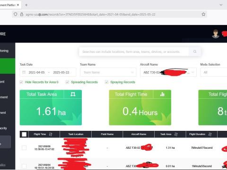Open the user avatar profile menu

[x=216, y=34]
